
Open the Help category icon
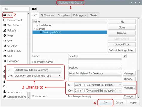[x=5, y=35]
